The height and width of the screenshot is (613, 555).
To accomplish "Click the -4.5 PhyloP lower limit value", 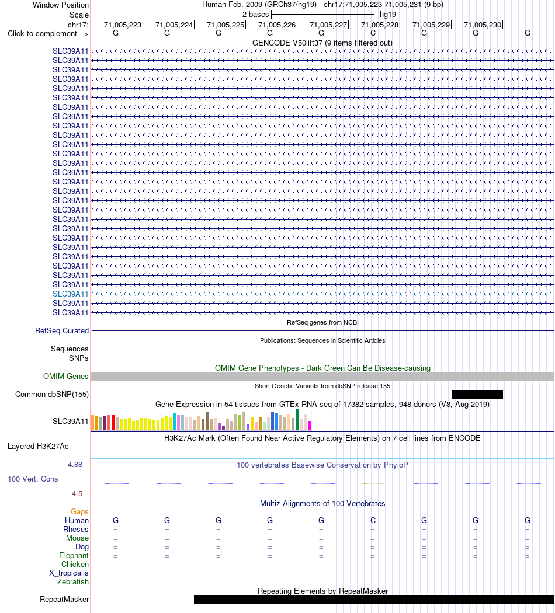I will coord(76,494).
